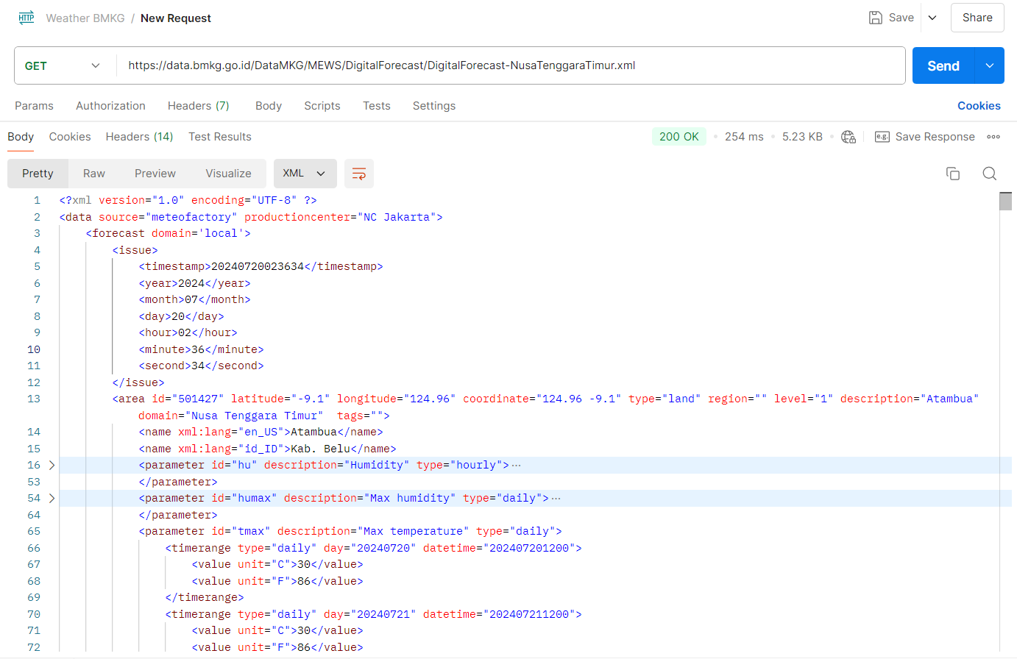Click the year 2024 line
Image resolution: width=1017 pixels, height=659 pixels.
(x=195, y=283)
